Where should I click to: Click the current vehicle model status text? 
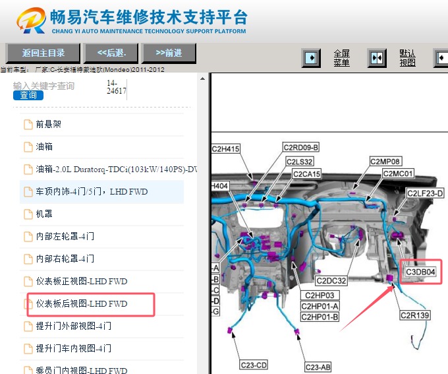[82, 69]
